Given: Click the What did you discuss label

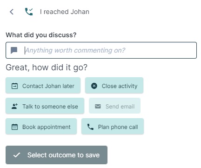Looking at the screenshot, I should pyautogui.click(x=41, y=35).
